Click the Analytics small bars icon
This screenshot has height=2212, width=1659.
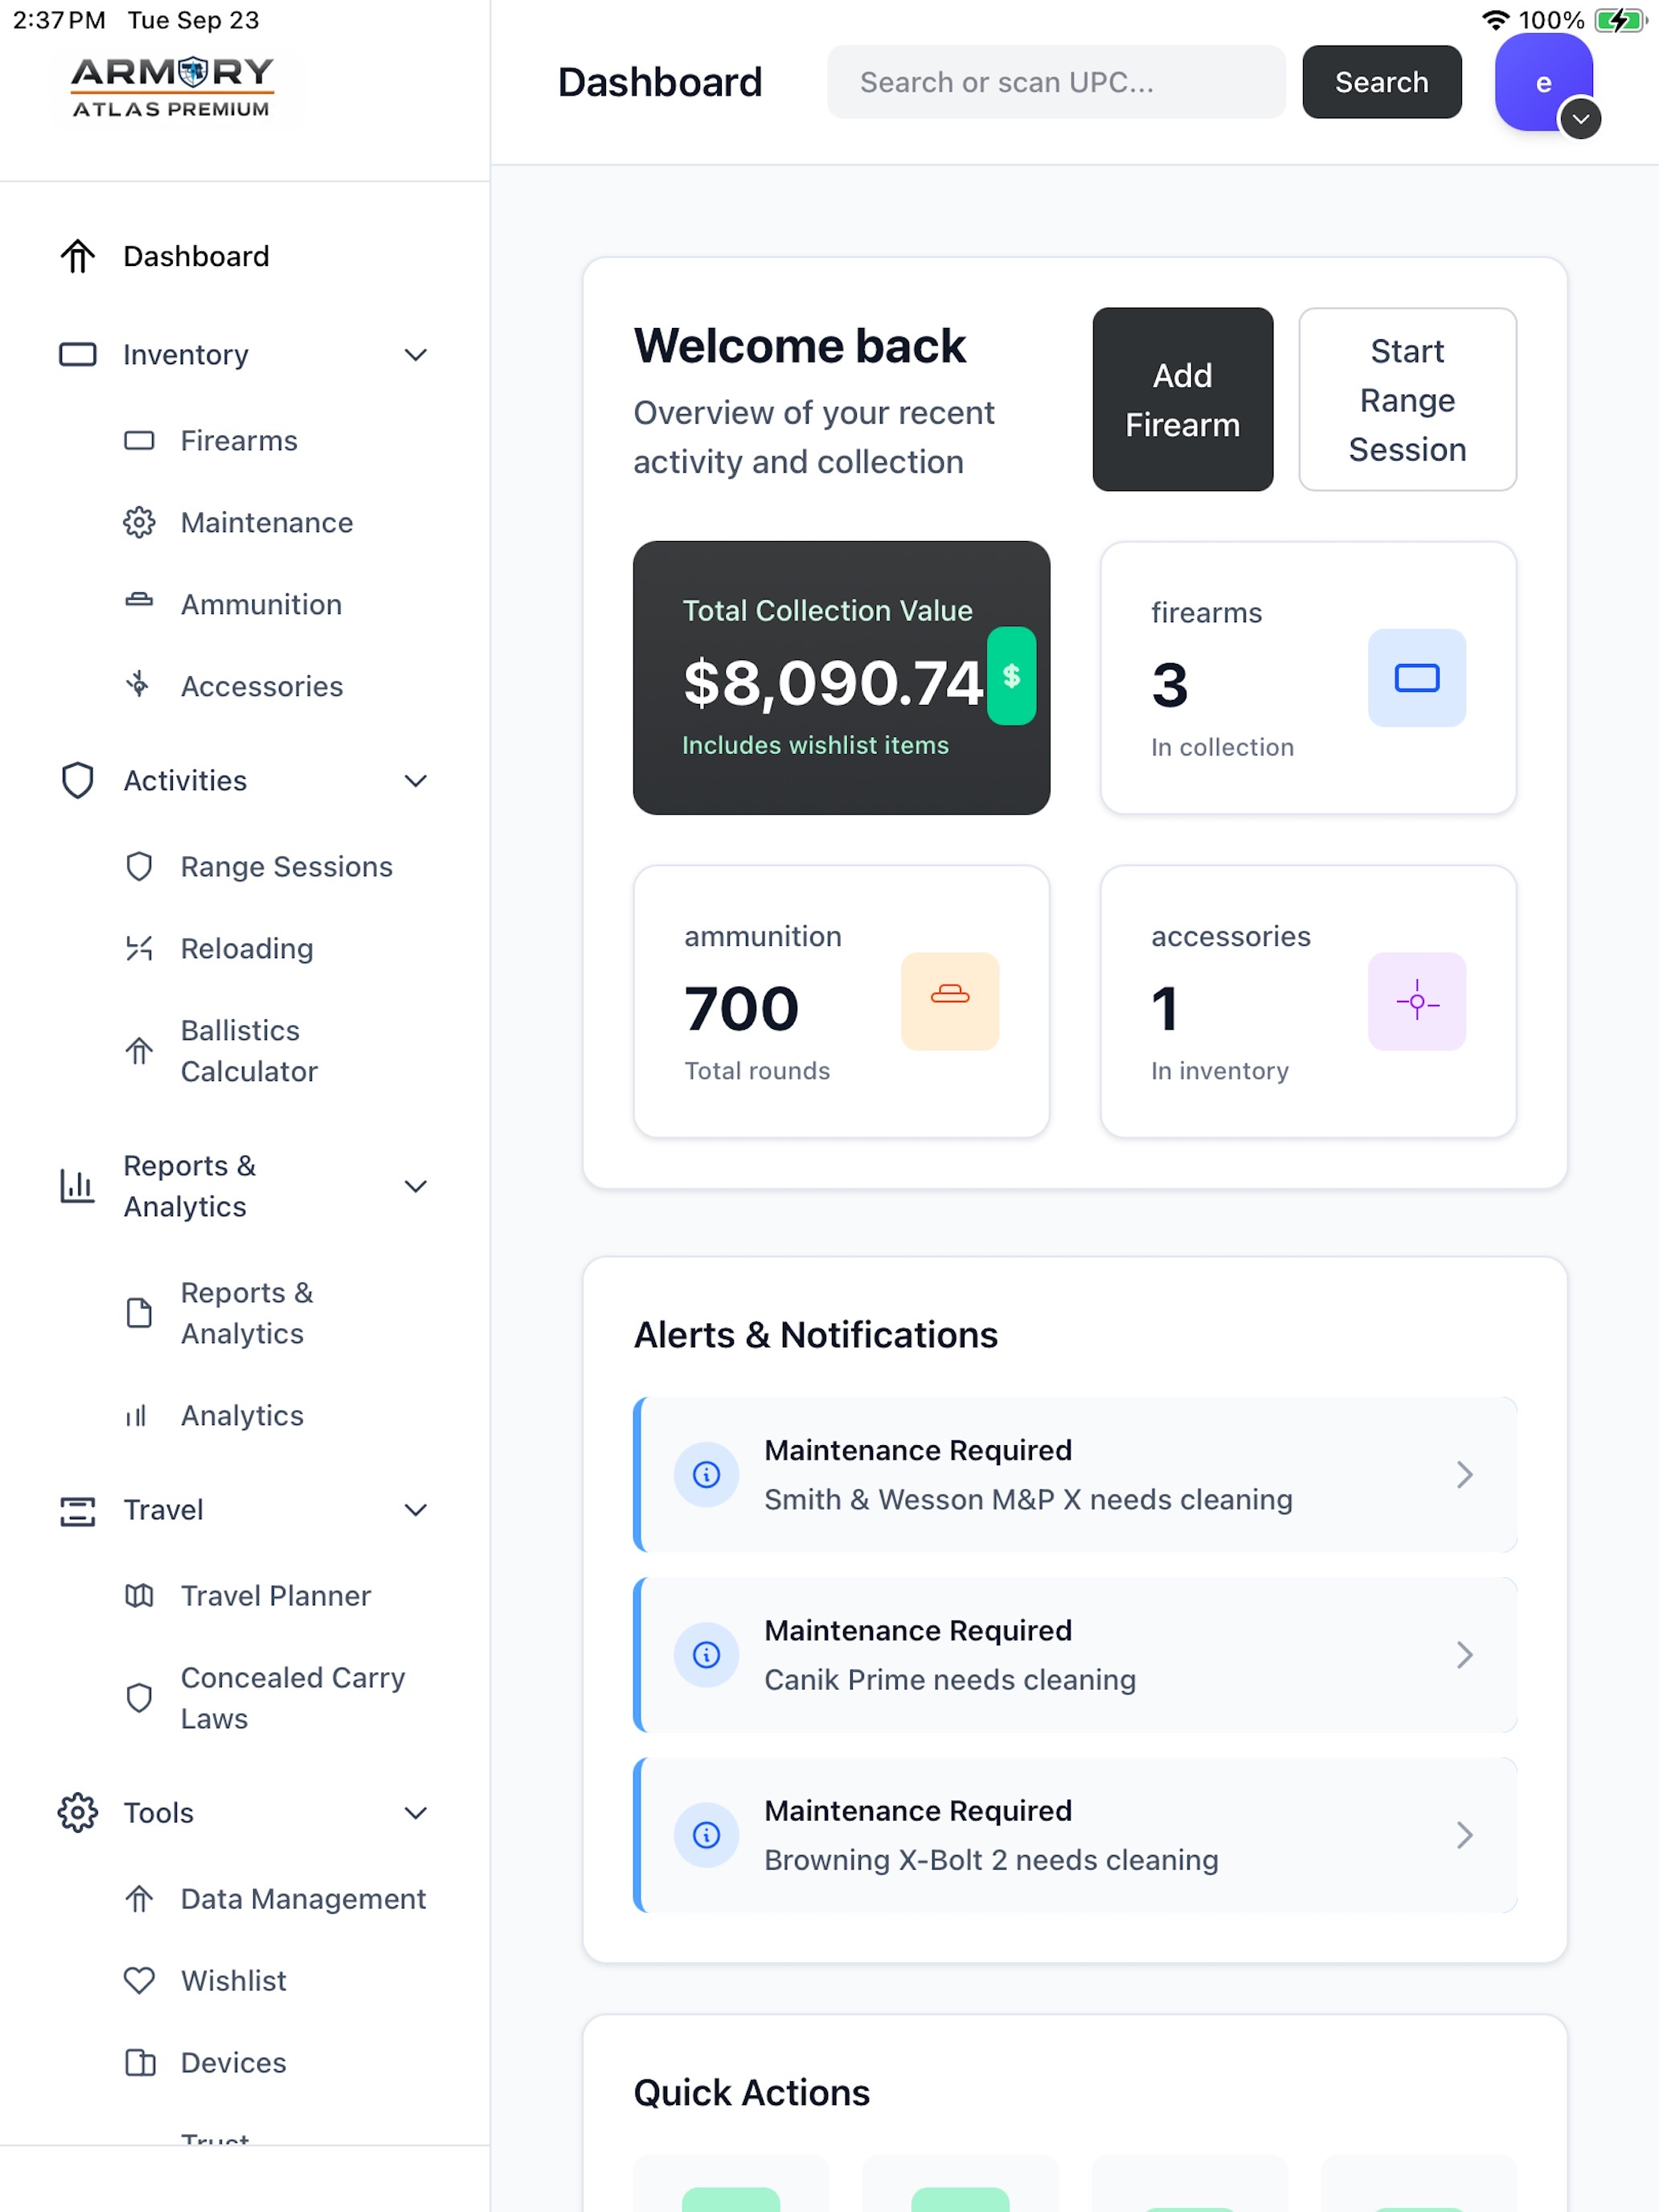click(136, 1416)
